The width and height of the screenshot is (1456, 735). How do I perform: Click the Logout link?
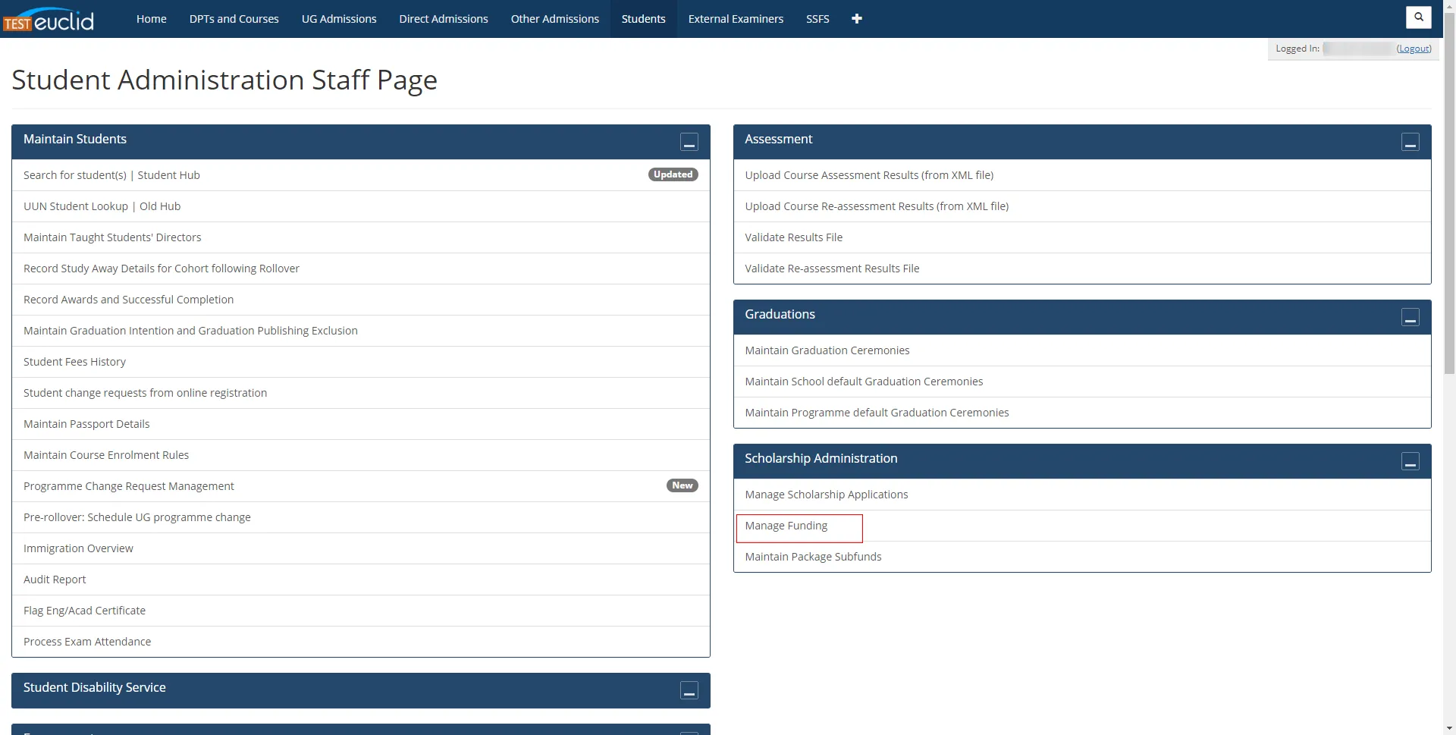(x=1414, y=48)
